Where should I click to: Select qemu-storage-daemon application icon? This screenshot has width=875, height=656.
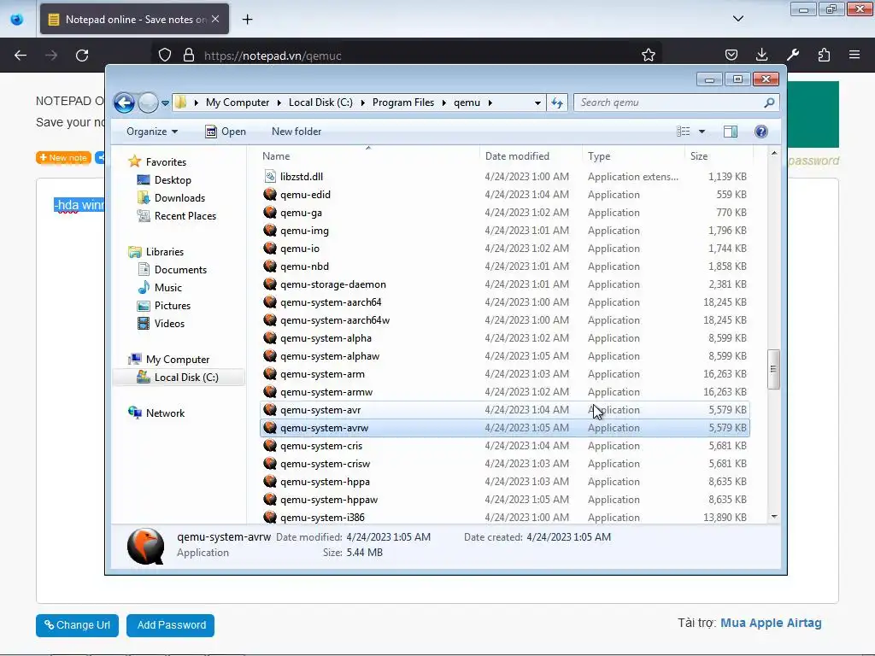pyautogui.click(x=270, y=284)
